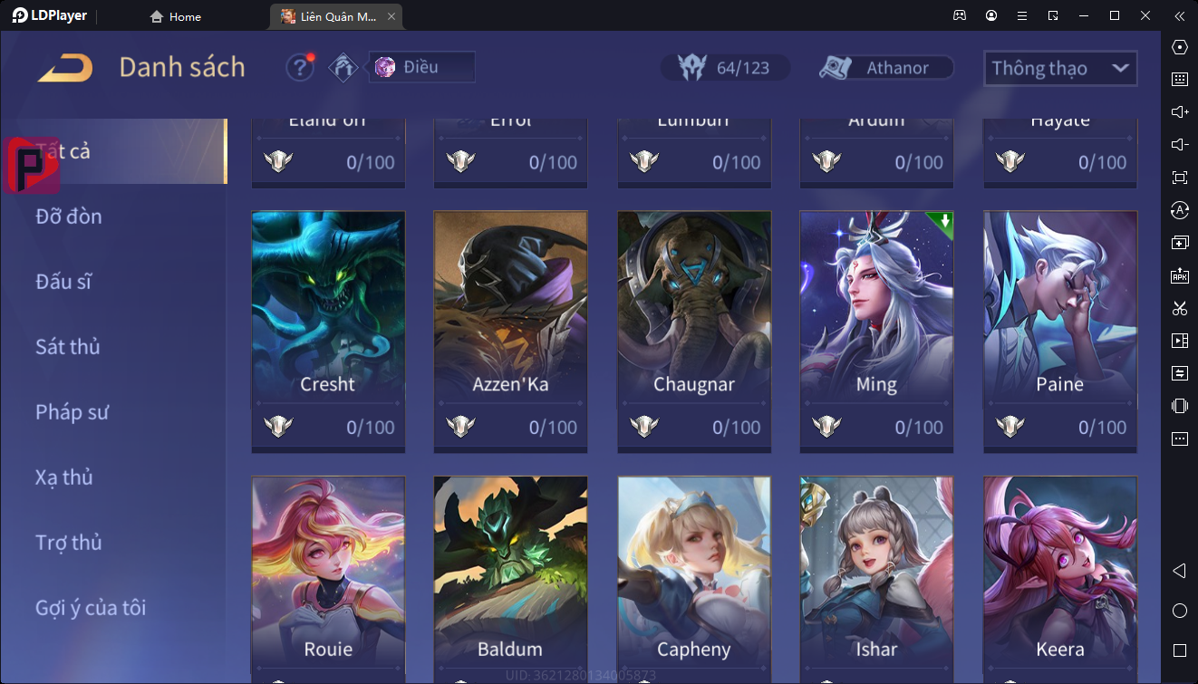Click the scissors screenshot icon
Image resolution: width=1198 pixels, height=684 pixels.
(x=1180, y=308)
